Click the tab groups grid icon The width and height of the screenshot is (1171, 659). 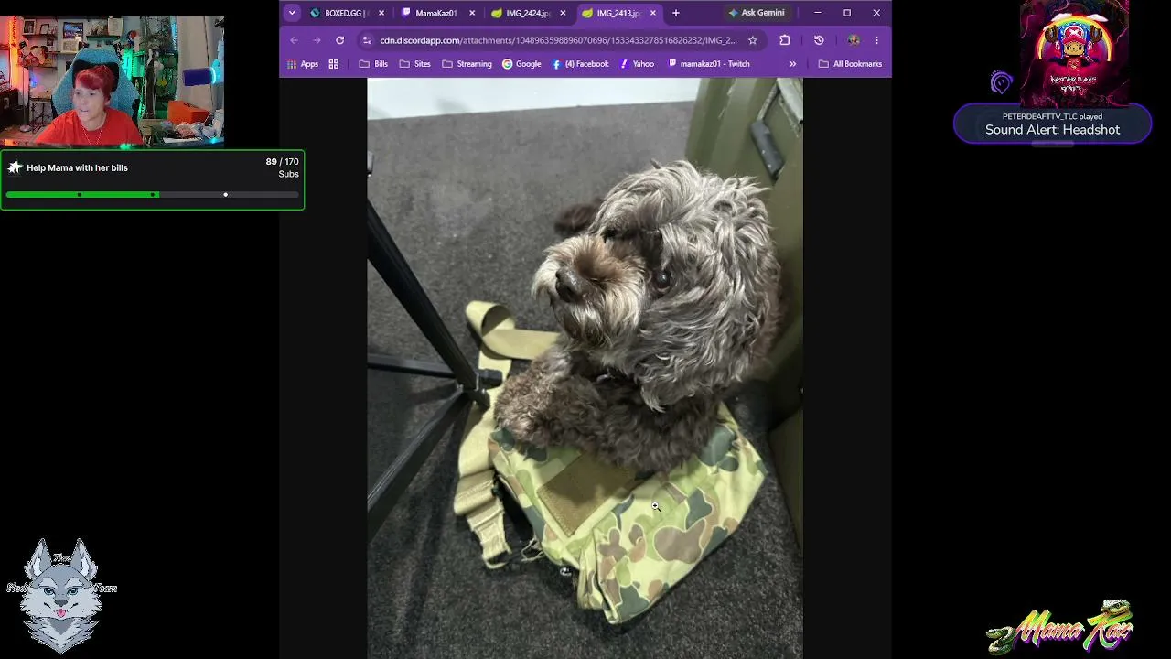coord(334,64)
